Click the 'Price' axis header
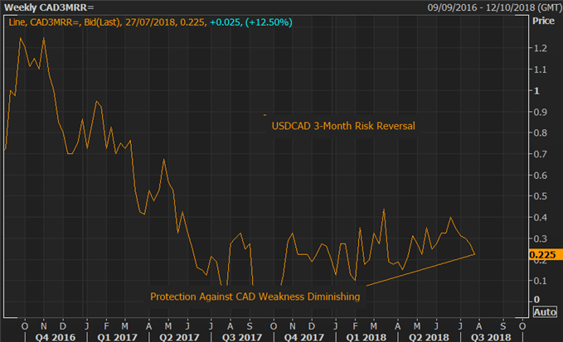 click(543, 21)
